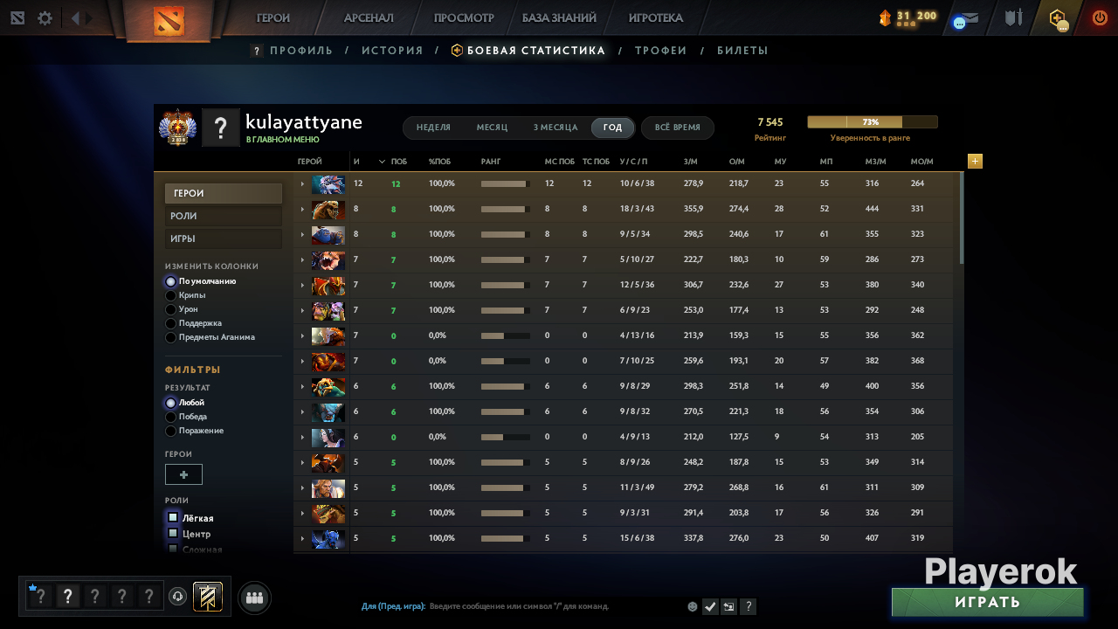Toggle the Центр role checkbox
This screenshot has height=629, width=1118.
point(173,533)
